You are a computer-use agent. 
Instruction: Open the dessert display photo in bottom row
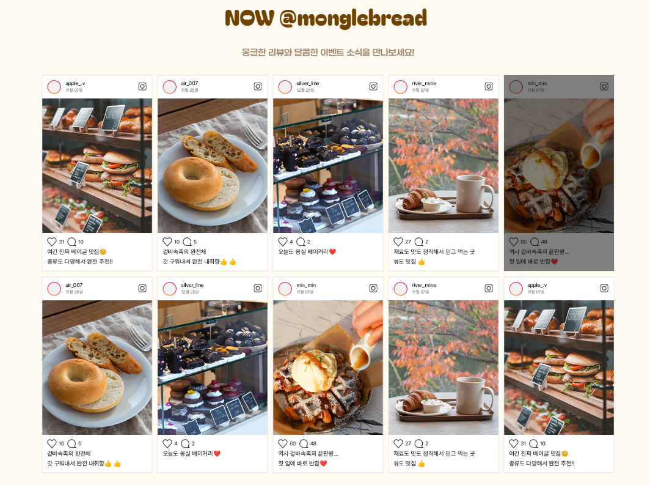click(x=212, y=368)
